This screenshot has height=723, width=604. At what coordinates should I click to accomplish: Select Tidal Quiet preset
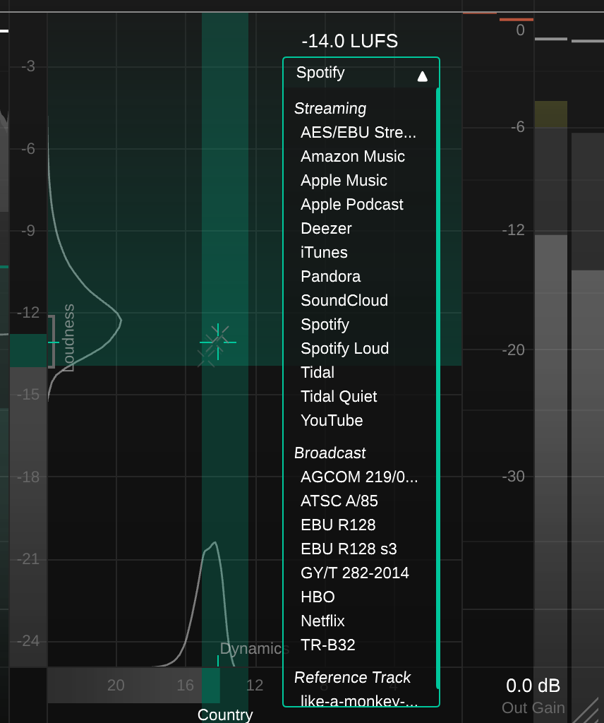point(339,396)
